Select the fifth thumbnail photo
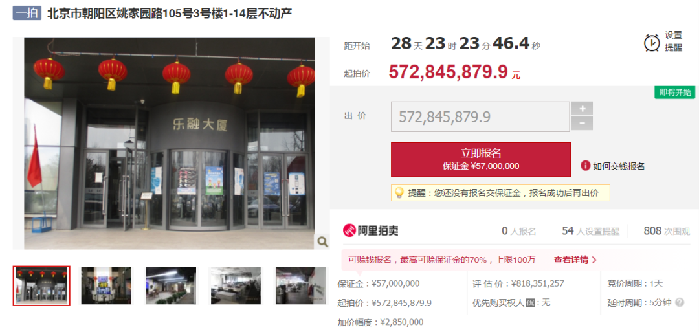This screenshot has width=699, height=332. point(301,285)
